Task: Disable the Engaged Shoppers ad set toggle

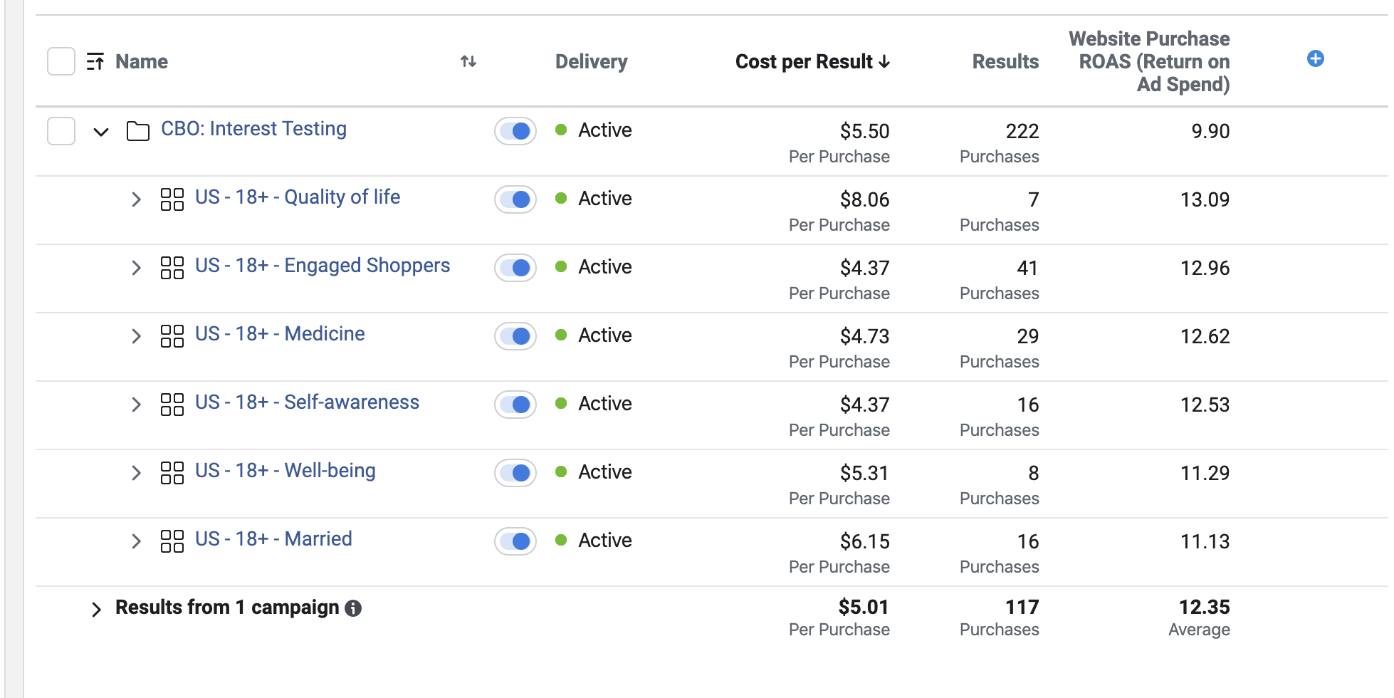Action: [515, 268]
